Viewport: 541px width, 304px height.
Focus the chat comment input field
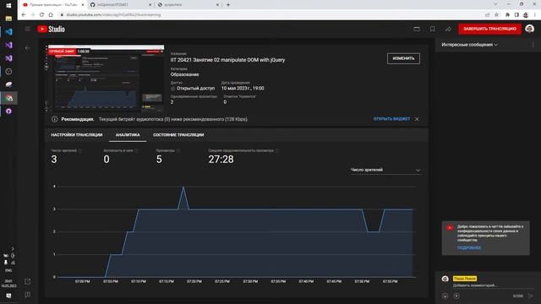click(x=493, y=285)
